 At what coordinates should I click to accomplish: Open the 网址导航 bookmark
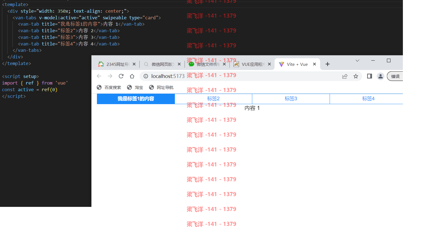point(161,88)
